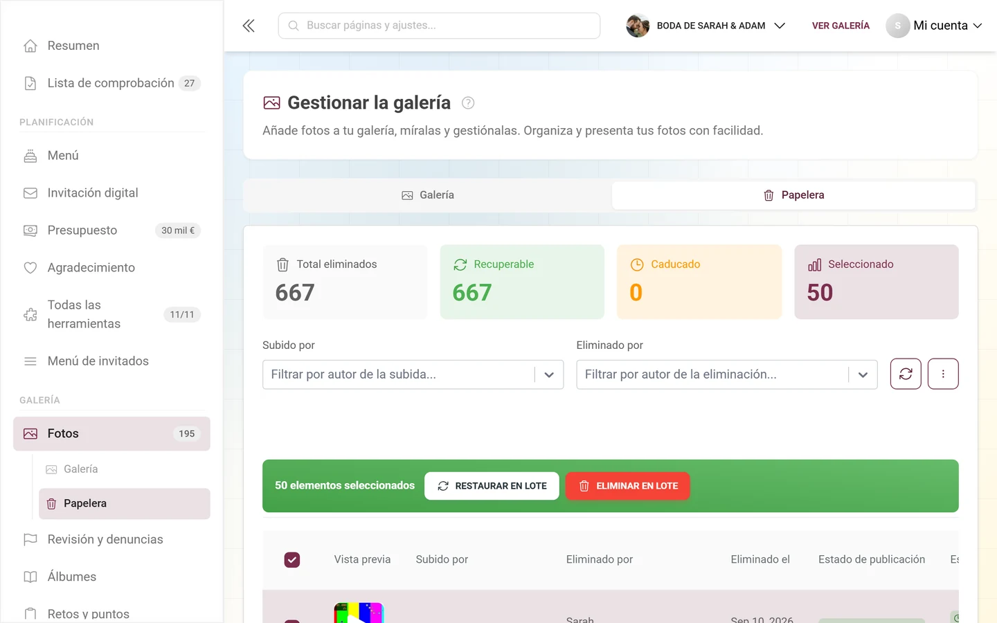The image size is (997, 623).
Task: Click the Invitación digital envelope icon
Action: tap(30, 193)
